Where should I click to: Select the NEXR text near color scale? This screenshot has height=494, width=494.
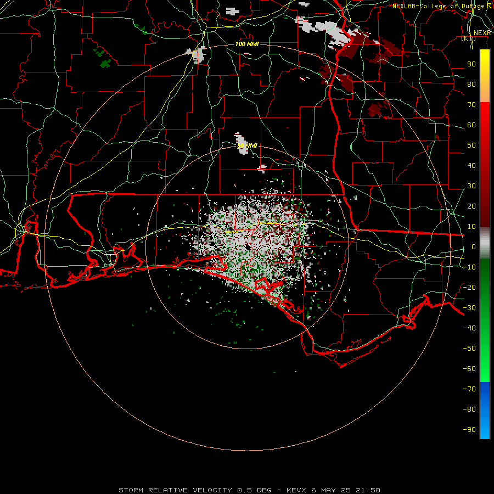(x=482, y=33)
